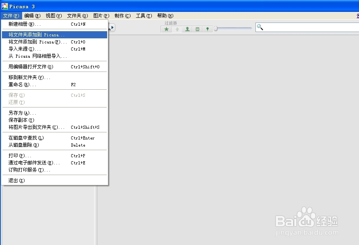
Task: Open the 文件夹(O) menu
Action: (77, 16)
